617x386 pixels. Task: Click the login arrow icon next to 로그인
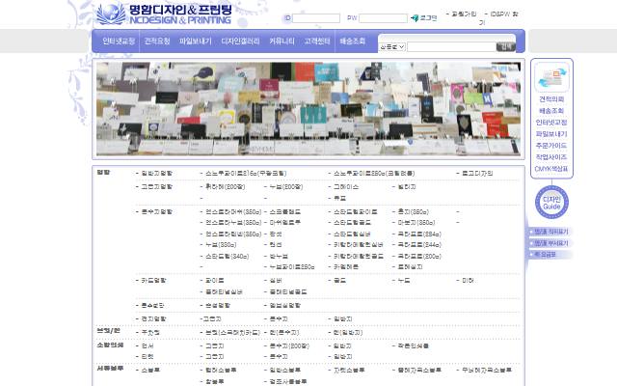(415, 18)
